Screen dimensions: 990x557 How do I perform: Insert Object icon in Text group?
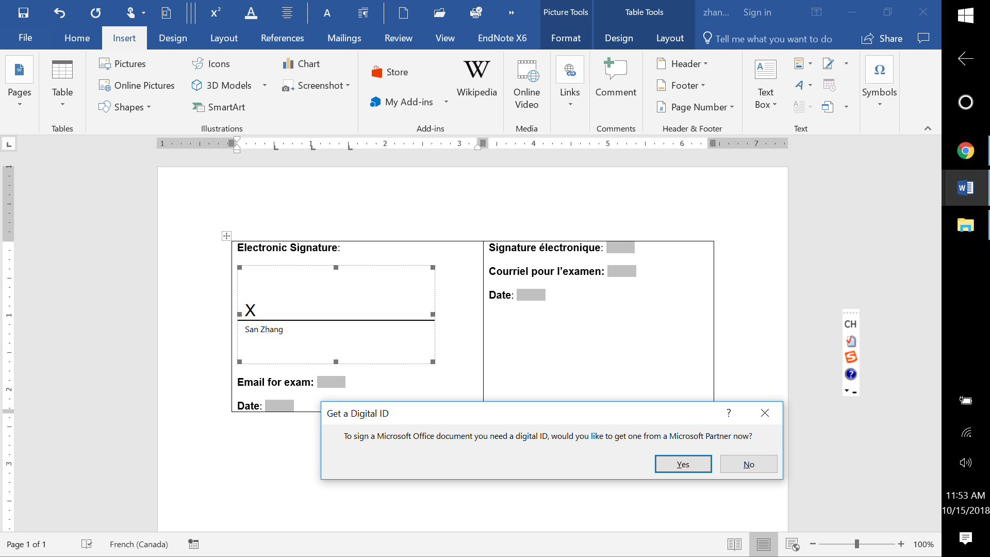pyautogui.click(x=828, y=107)
